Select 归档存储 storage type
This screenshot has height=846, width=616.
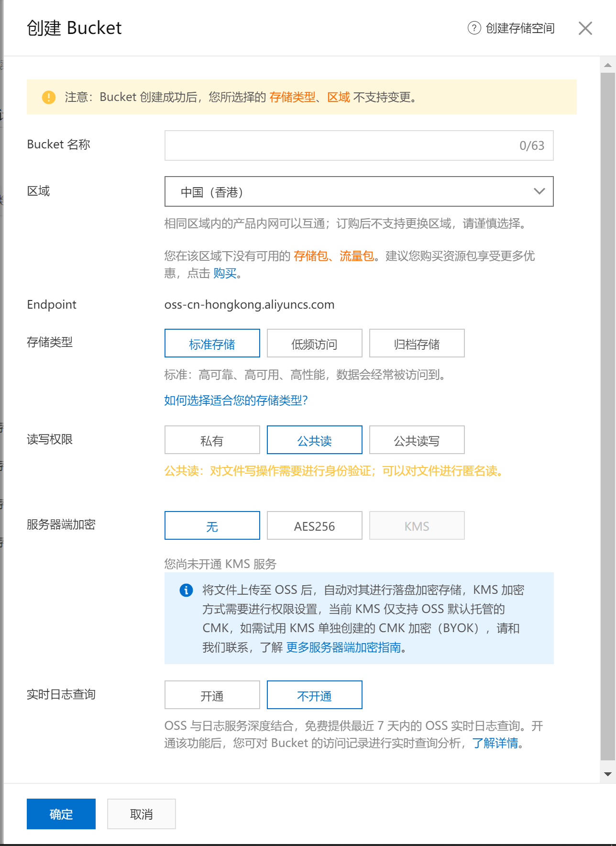[x=417, y=344]
